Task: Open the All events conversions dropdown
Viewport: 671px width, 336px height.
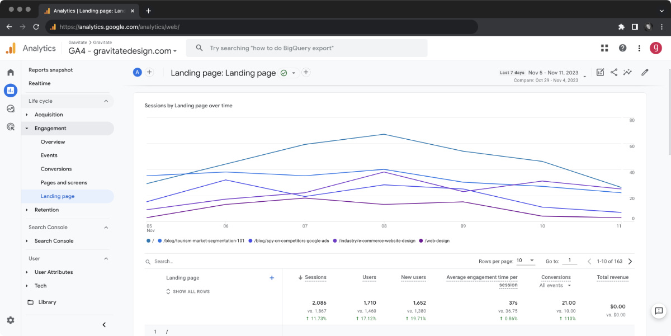Action: [x=554, y=285]
